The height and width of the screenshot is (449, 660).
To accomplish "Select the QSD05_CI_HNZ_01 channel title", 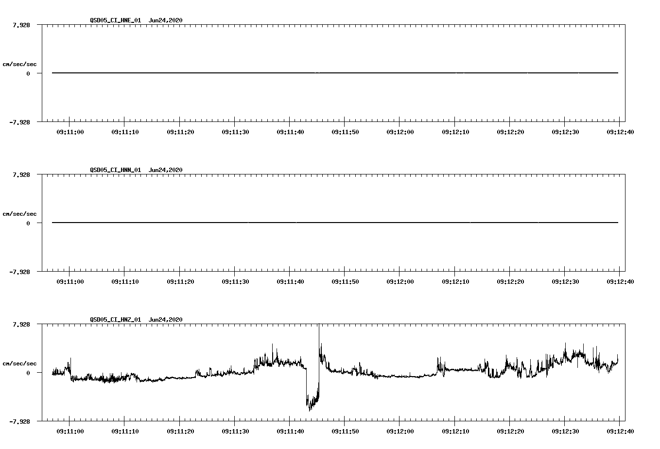I will [x=115, y=320].
